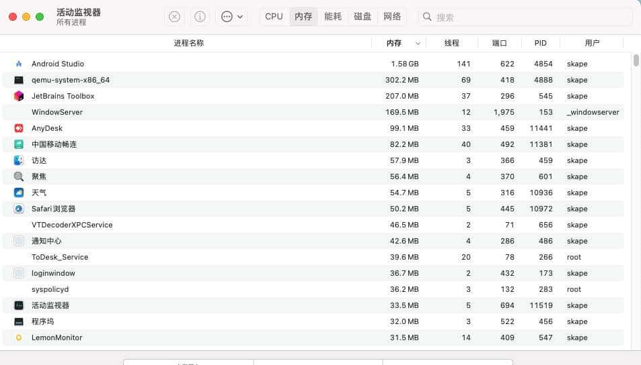This screenshot has height=365, width=641.
Task: Click the AnyDesk process icon
Action: coord(19,128)
